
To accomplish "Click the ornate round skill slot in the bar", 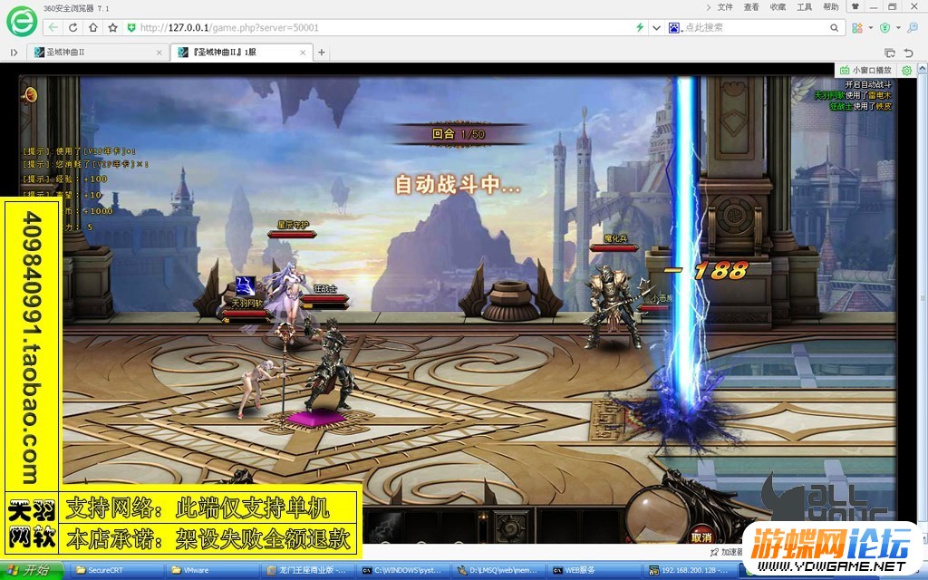I will [510, 526].
